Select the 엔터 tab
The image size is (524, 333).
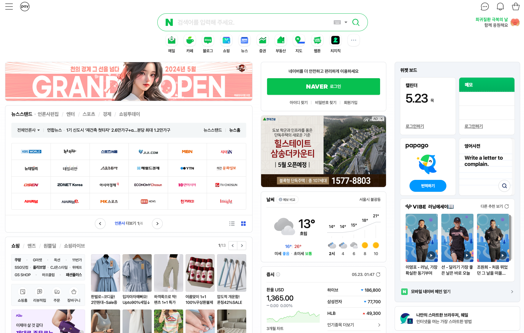[x=70, y=114]
